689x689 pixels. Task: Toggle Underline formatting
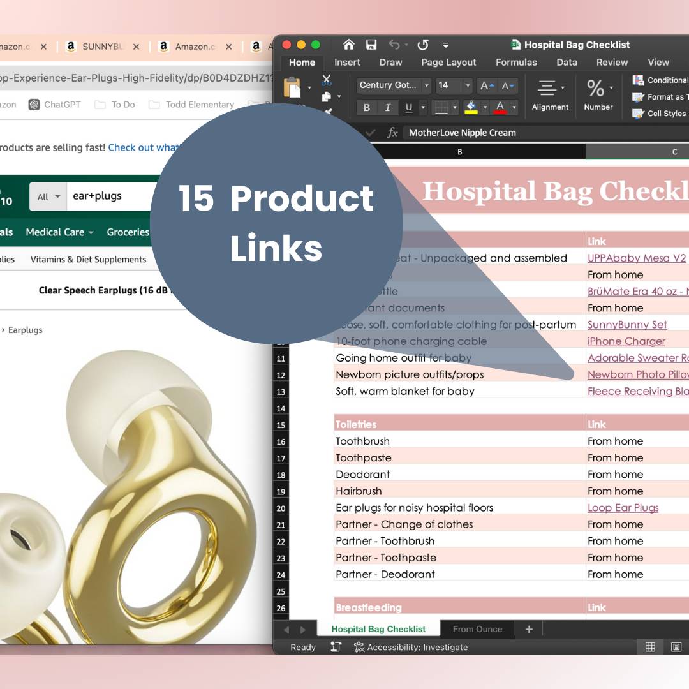(x=408, y=107)
